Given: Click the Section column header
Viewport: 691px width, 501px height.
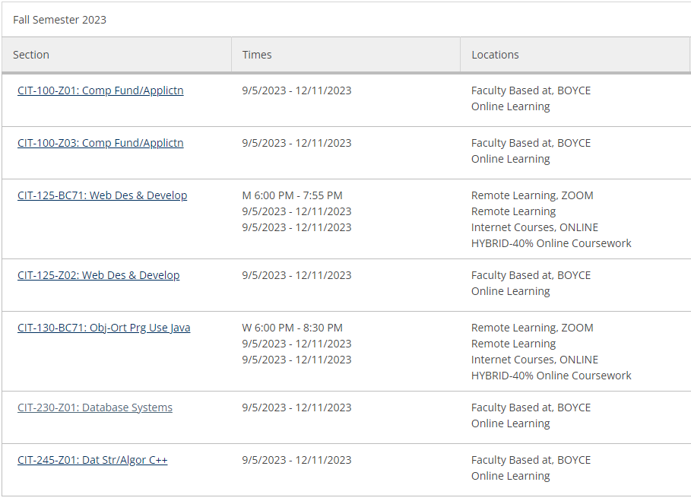Looking at the screenshot, I should tap(31, 55).
